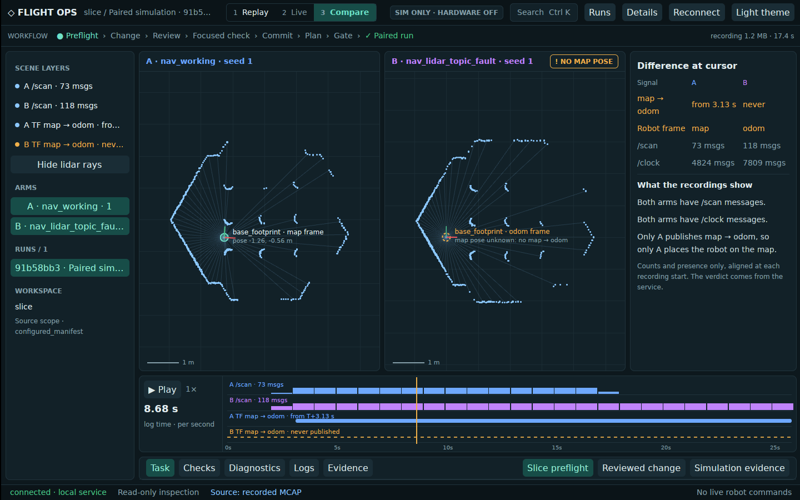
Task: Open the Details panel button
Action: click(x=642, y=12)
